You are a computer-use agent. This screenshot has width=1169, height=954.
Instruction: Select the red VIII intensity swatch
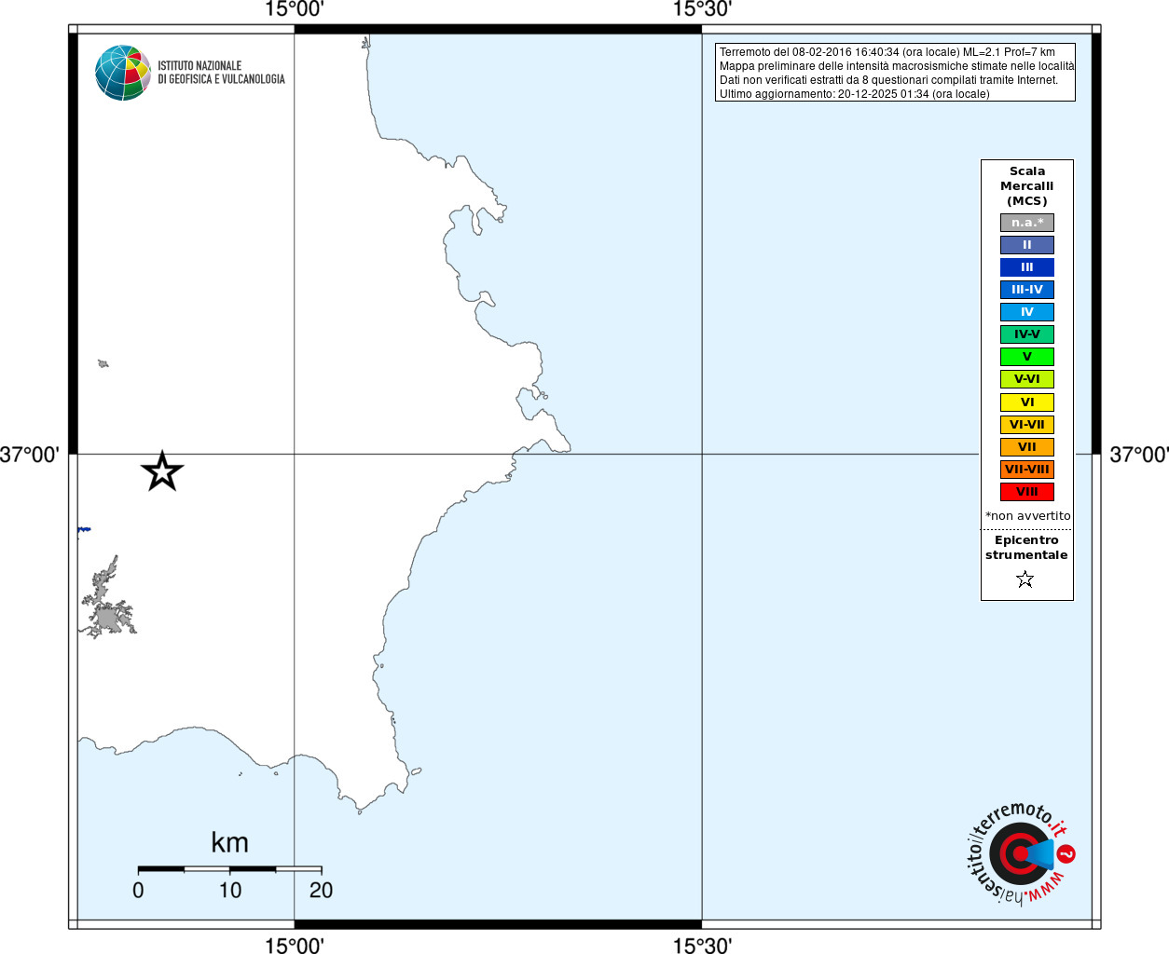click(x=1027, y=492)
